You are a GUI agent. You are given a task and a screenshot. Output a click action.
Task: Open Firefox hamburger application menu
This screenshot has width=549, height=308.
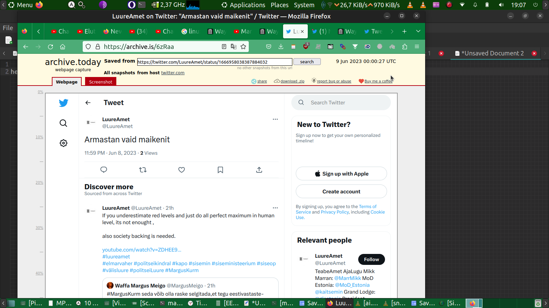417,47
